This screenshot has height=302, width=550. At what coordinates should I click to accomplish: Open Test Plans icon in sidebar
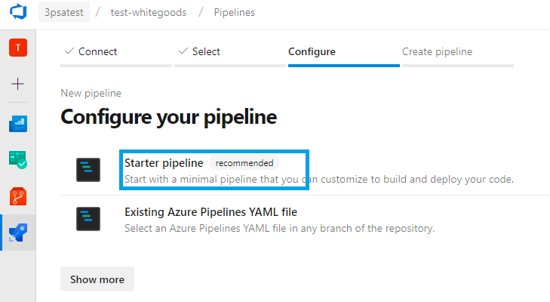pos(17,159)
